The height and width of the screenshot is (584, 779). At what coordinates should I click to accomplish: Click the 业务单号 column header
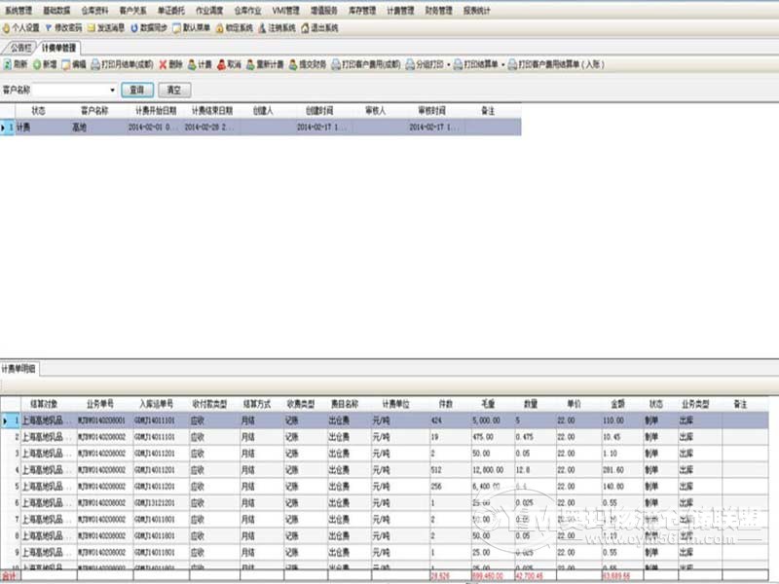[x=100, y=404]
